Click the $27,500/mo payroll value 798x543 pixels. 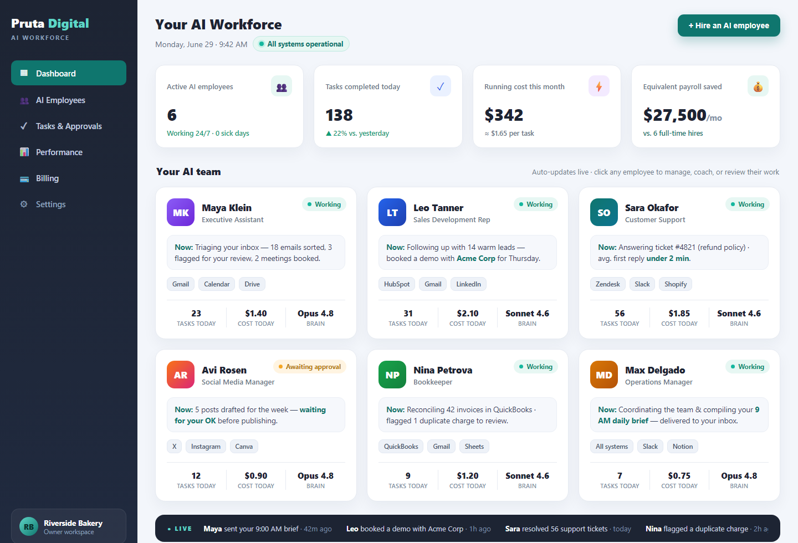pos(682,115)
